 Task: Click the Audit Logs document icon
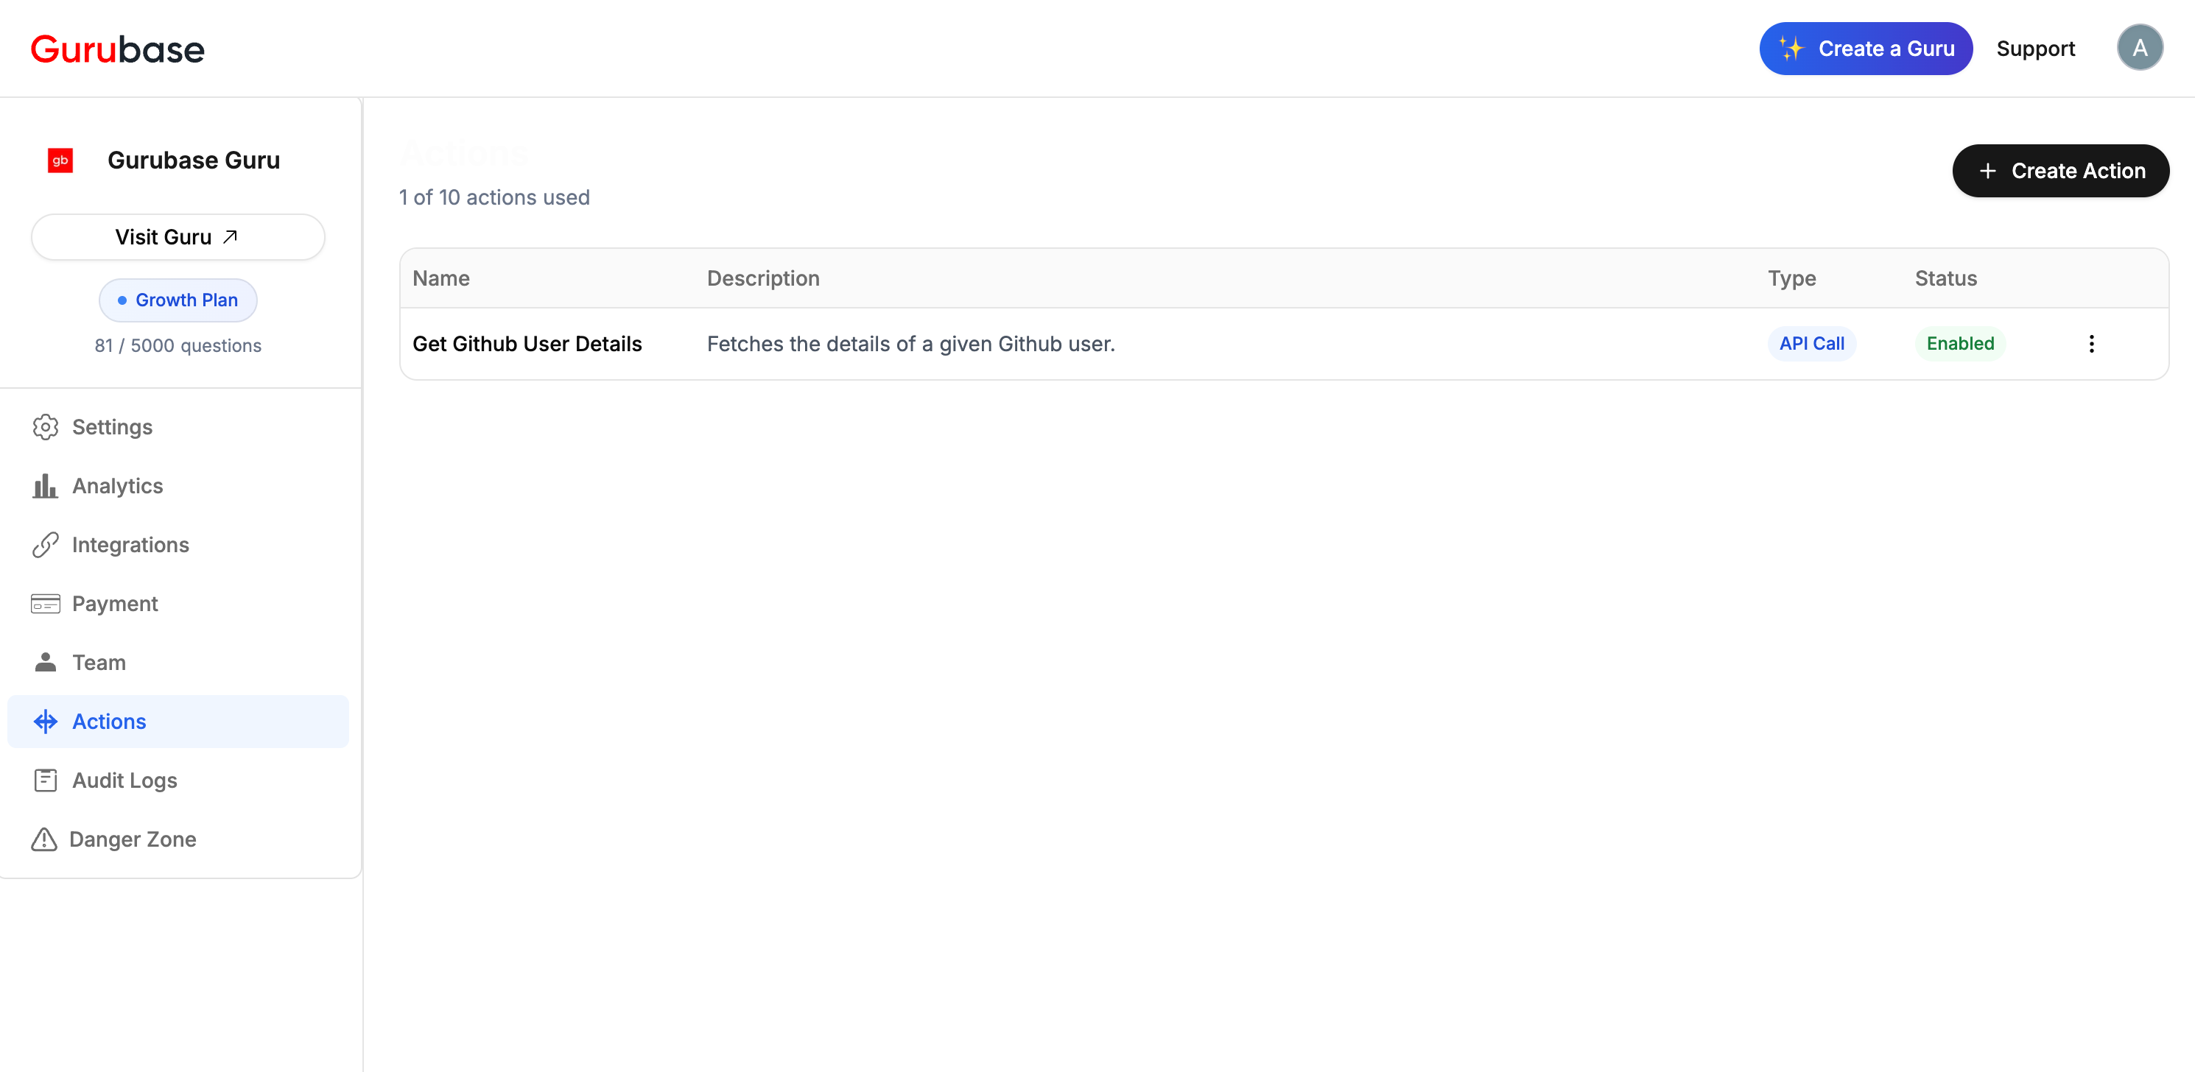click(45, 780)
